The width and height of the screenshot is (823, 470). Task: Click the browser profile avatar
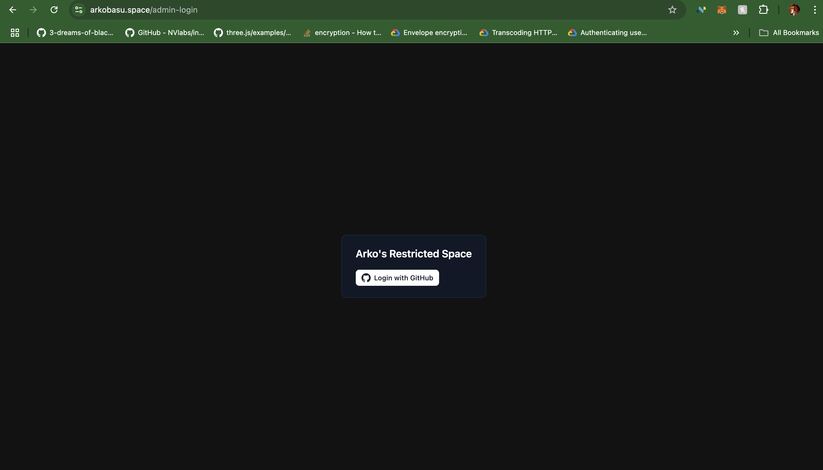[x=794, y=10]
